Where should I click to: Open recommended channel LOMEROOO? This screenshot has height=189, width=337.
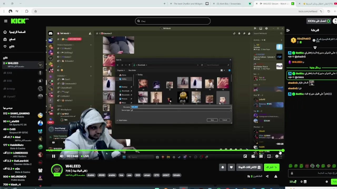tap(23, 154)
